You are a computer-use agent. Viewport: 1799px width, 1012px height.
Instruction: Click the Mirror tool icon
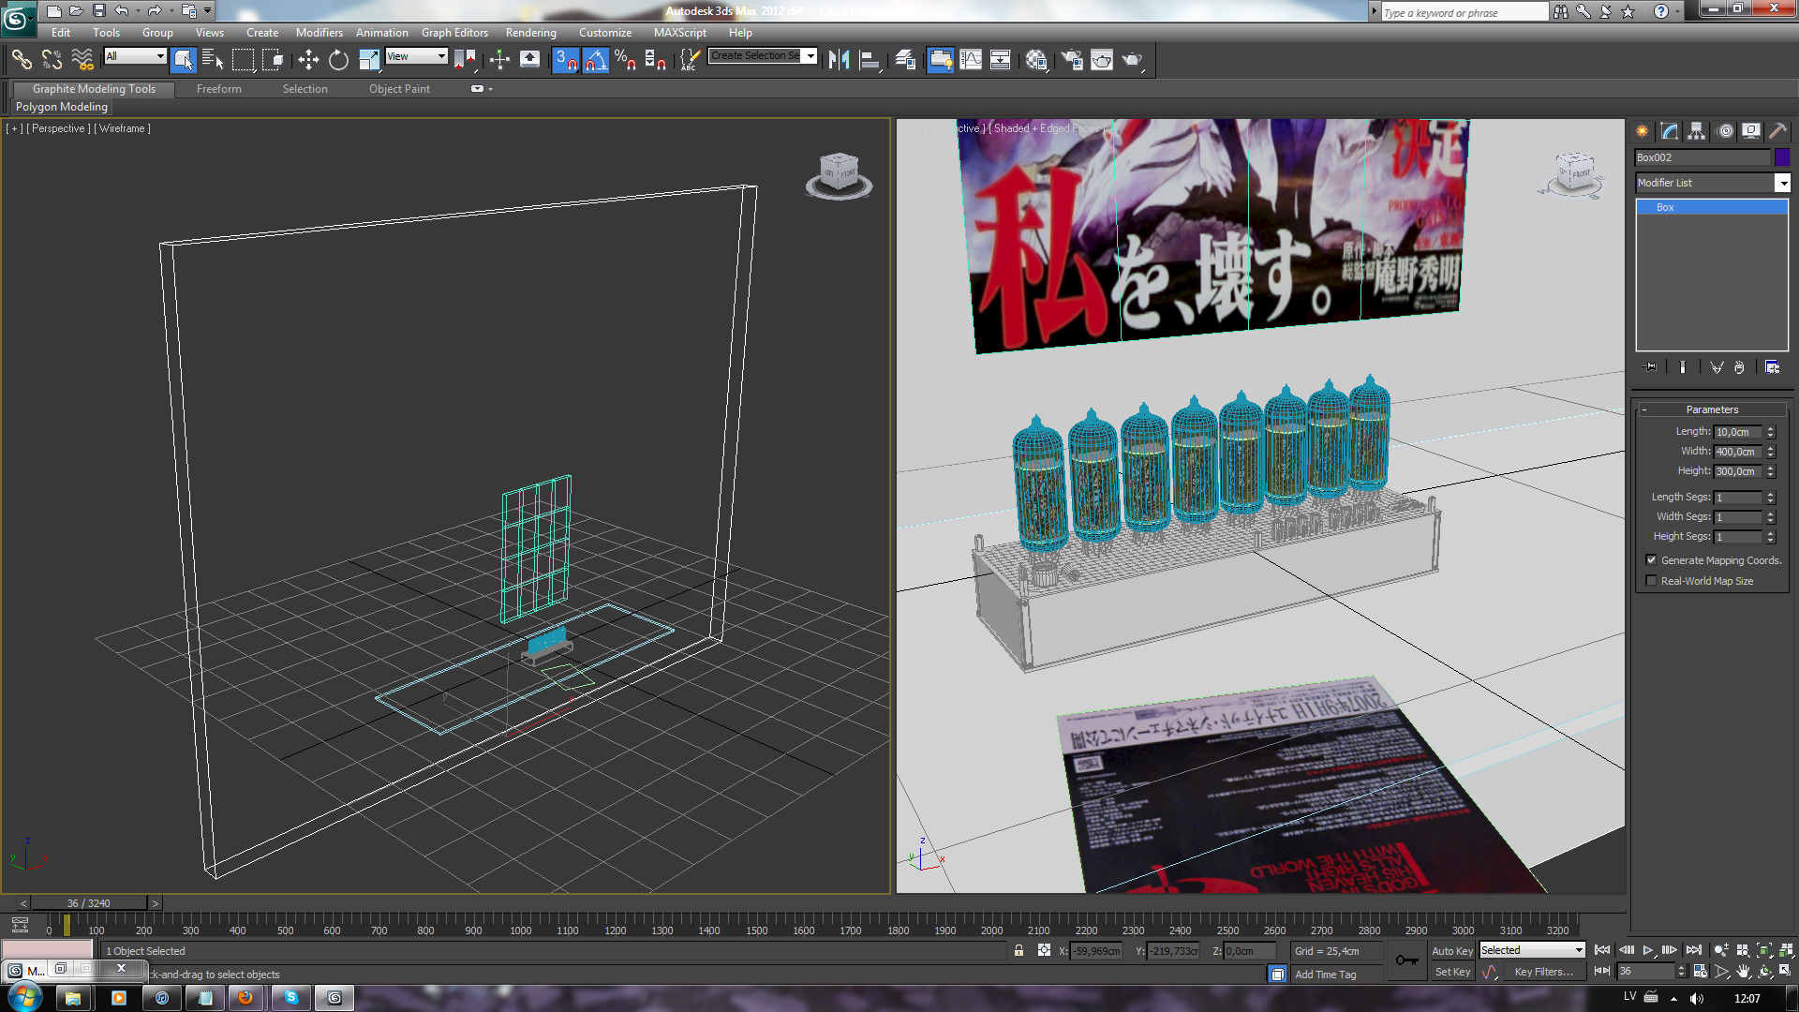[x=839, y=60]
